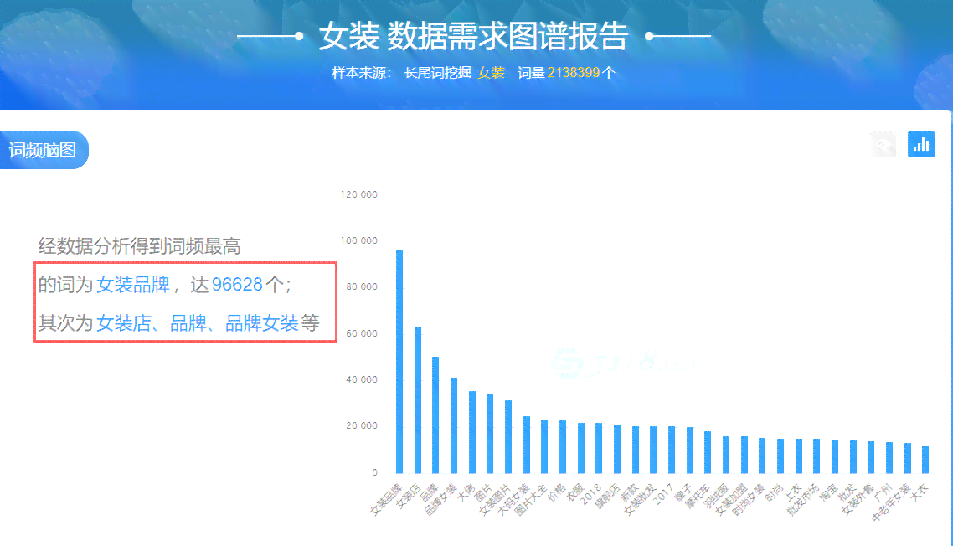Click the 衣服 x-axis label
Screen dimensions: 953x546
point(575,492)
